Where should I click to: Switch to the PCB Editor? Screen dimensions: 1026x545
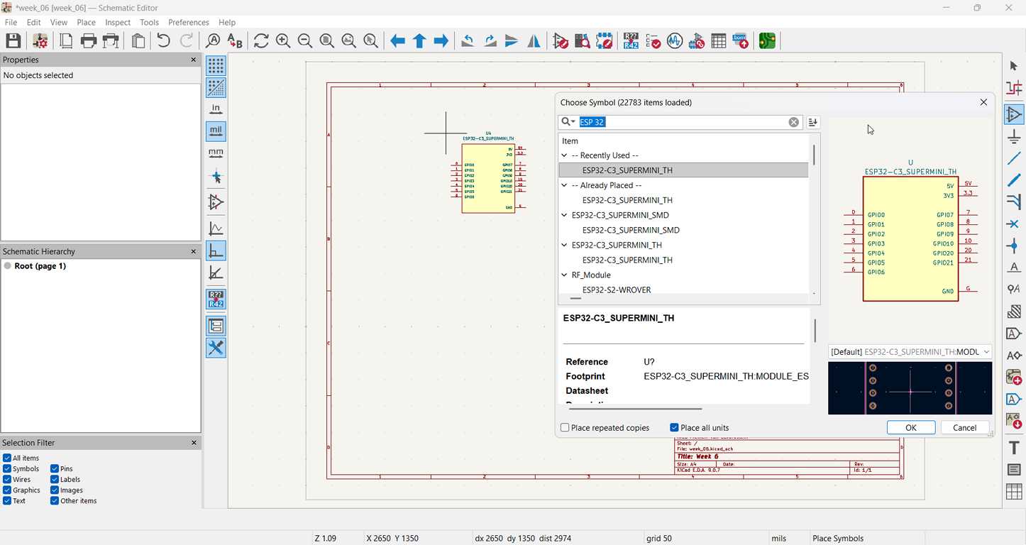pyautogui.click(x=767, y=41)
